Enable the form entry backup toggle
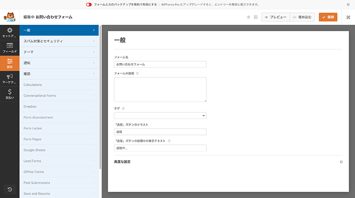355x198 pixels. 89,4
